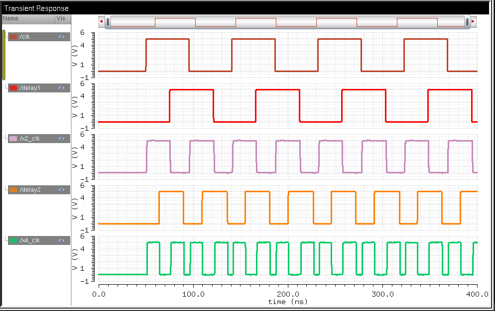Hide the /clk trace using its eye icon
The height and width of the screenshot is (311, 495).
point(61,37)
